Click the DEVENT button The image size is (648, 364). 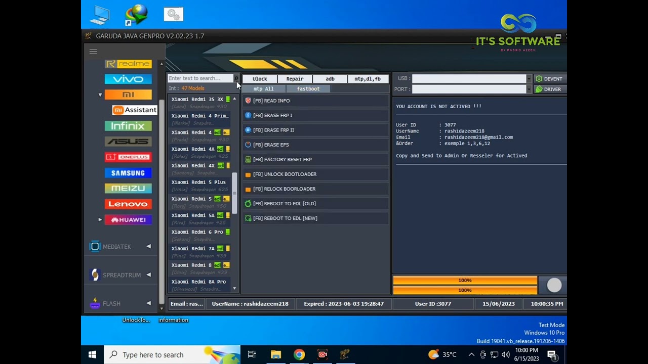(550, 79)
